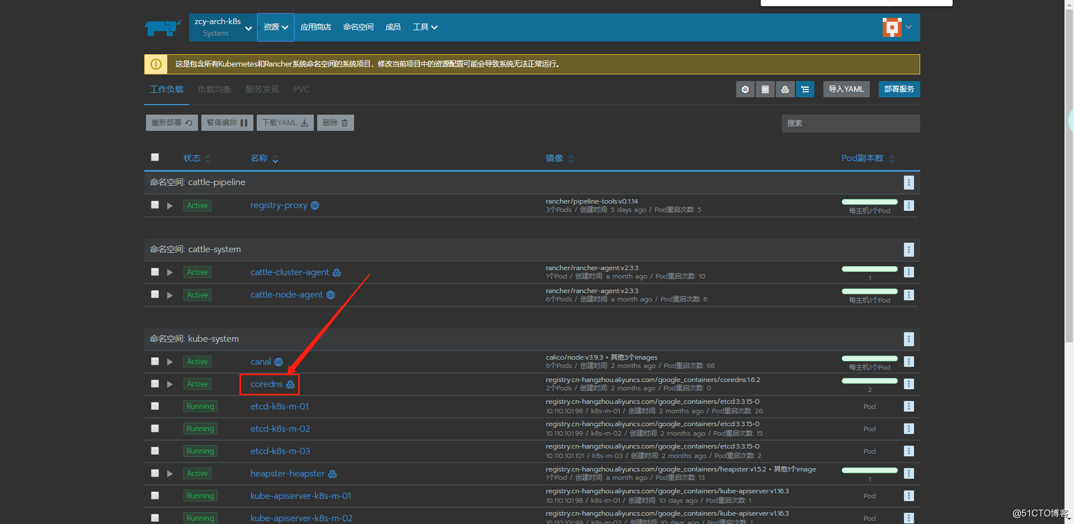
Task: Open 应用商店 in the top menu
Action: pyautogui.click(x=315, y=27)
